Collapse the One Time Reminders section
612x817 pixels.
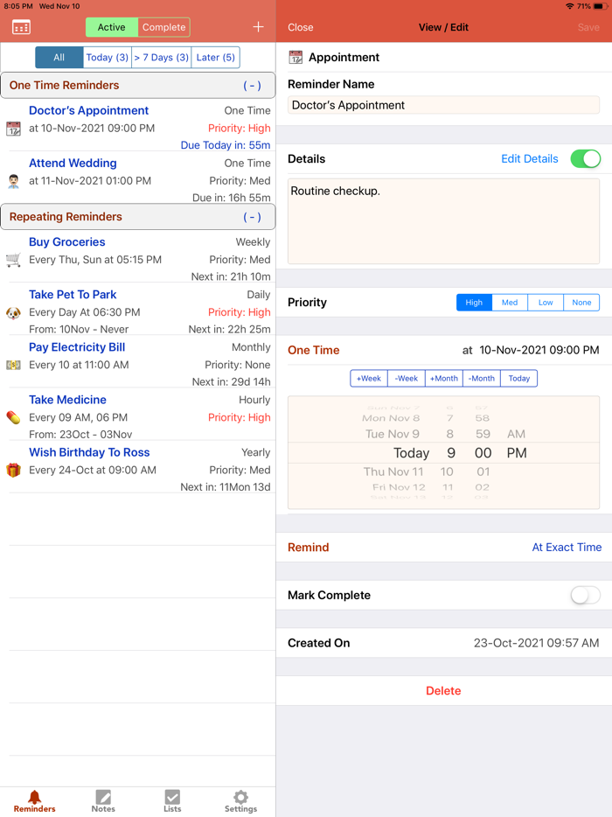252,86
